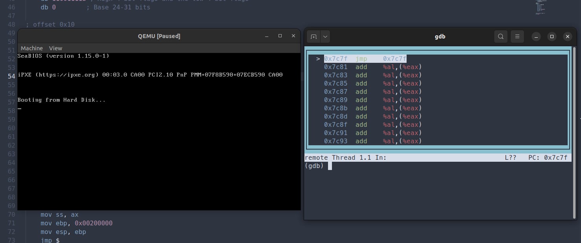Click line number 47 in editor gutter

[x=11, y=16]
